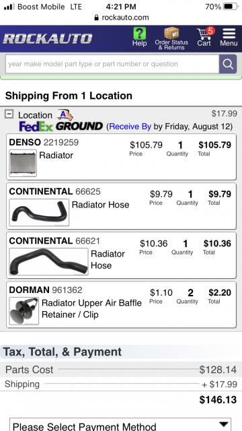This screenshot has width=242, height=431.
Task: Click the Receive By link
Action: (130, 127)
